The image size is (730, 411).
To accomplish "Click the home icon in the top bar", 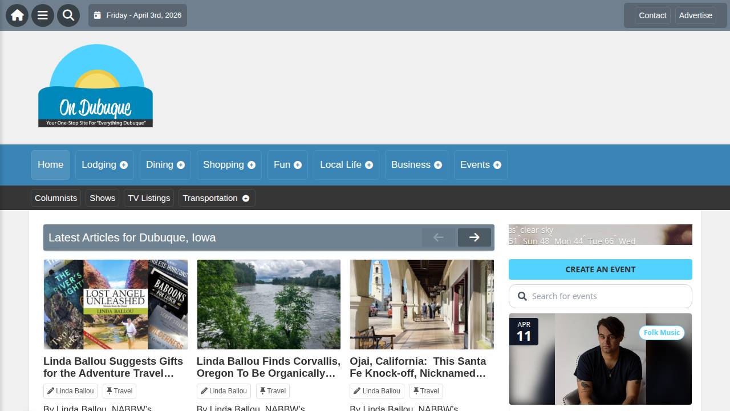I will pos(17,15).
